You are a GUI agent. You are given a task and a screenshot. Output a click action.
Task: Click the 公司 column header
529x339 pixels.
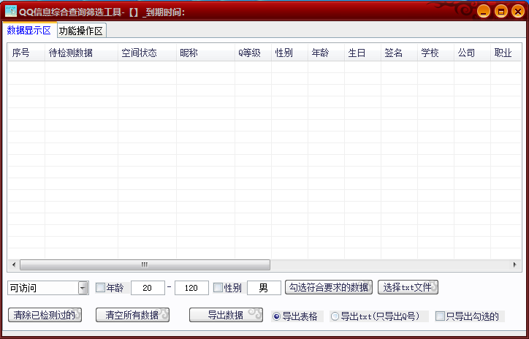click(472, 53)
